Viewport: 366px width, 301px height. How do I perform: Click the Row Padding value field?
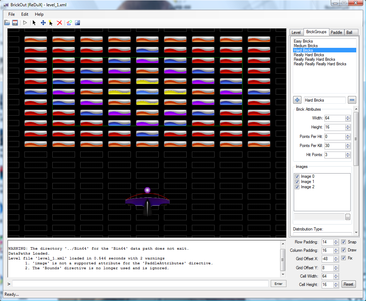click(328, 242)
